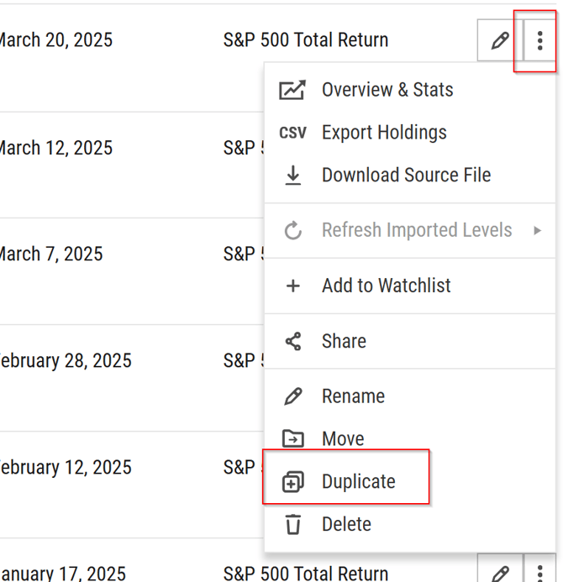The height and width of the screenshot is (582, 563).
Task: Click S&P 500 Total Return in January 17 row
Action: click(306, 574)
